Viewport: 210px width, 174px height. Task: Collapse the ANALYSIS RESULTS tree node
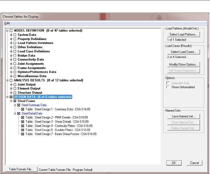click(x=7, y=80)
